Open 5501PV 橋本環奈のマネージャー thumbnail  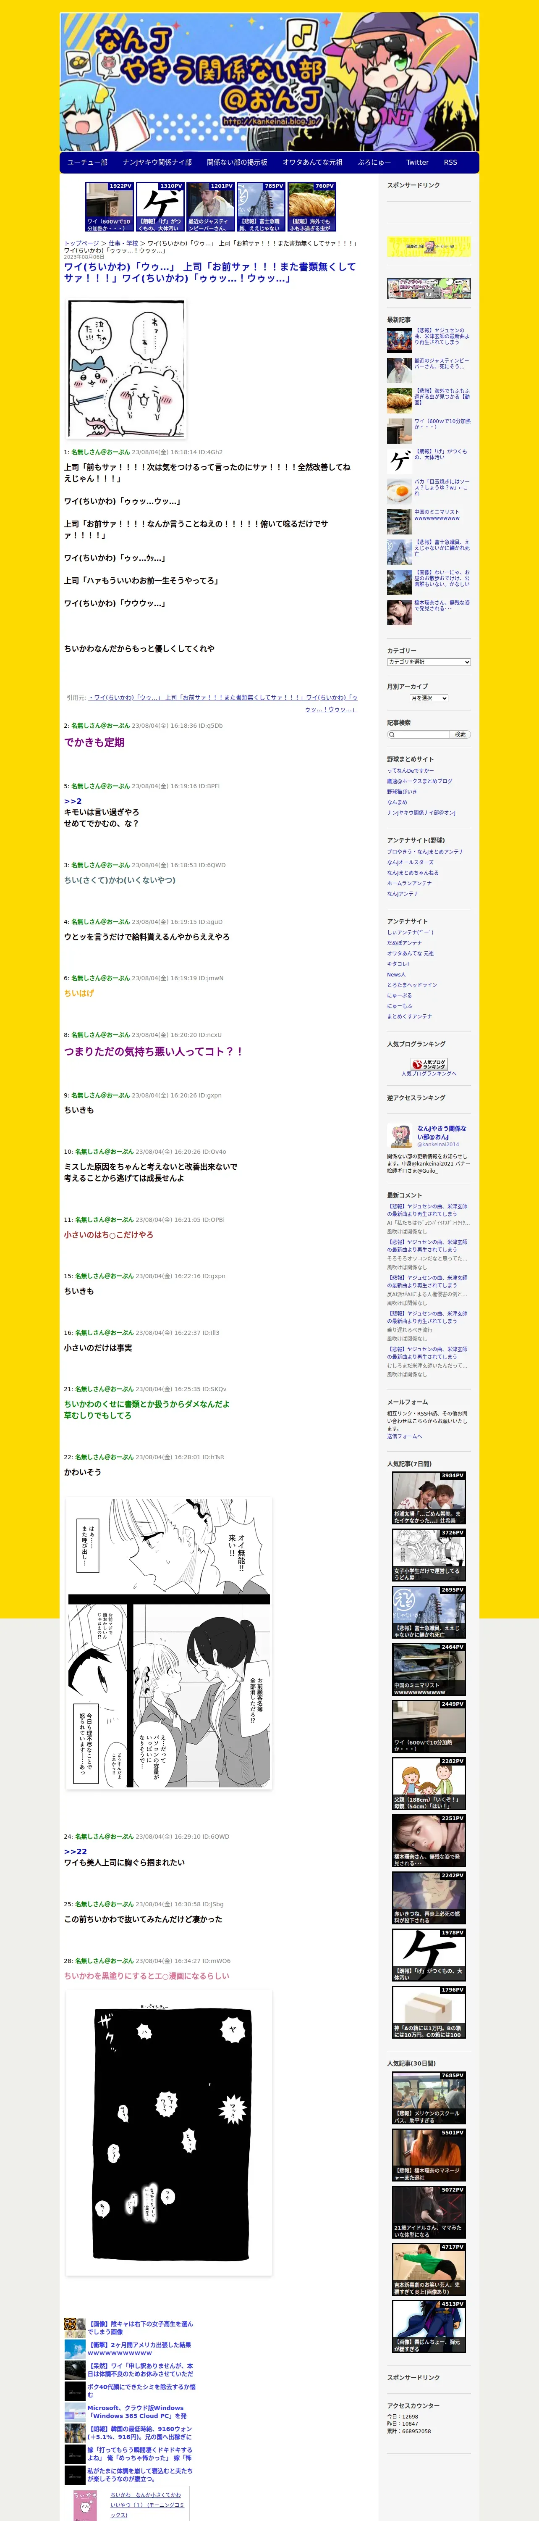[x=429, y=2155]
